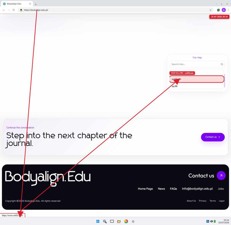This screenshot has height=225, width=231.
Task: Open File Explorer from the taskbar
Action: point(119,221)
